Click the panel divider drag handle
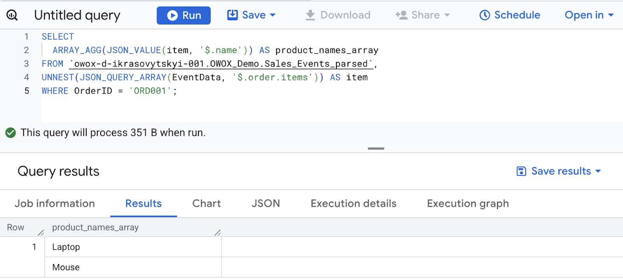The width and height of the screenshot is (623, 279). [x=376, y=148]
